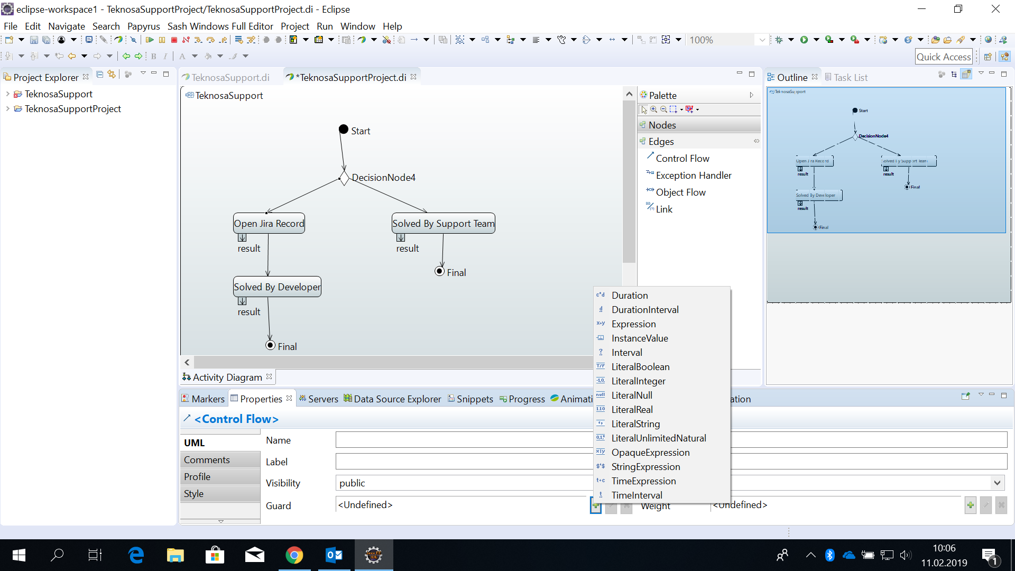Choose Duration in the popup list
The width and height of the screenshot is (1015, 571).
662,296
